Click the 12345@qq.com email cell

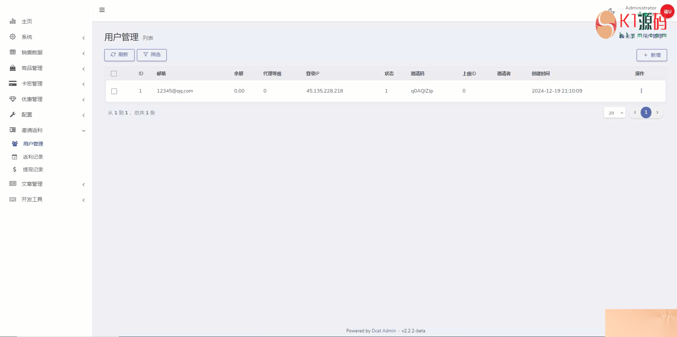(175, 91)
